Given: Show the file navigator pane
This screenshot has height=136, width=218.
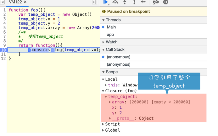Looking at the screenshot, I should [2, 2].
